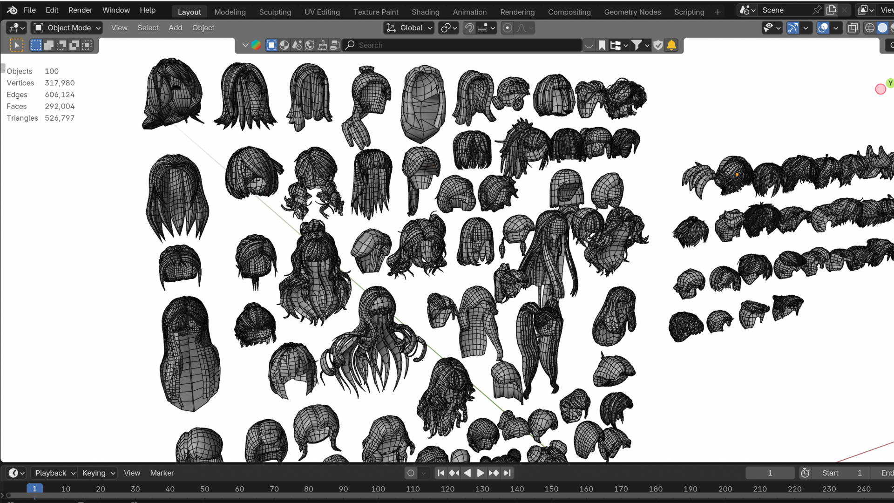Click the droplets material icon
The image size is (894, 503).
point(297,45)
